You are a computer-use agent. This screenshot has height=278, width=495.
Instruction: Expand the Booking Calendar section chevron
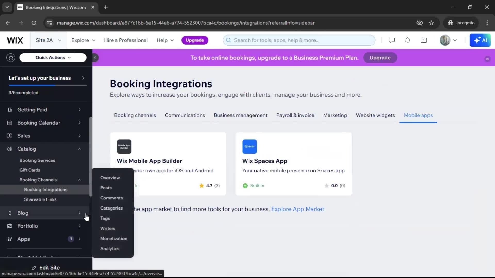(80, 123)
